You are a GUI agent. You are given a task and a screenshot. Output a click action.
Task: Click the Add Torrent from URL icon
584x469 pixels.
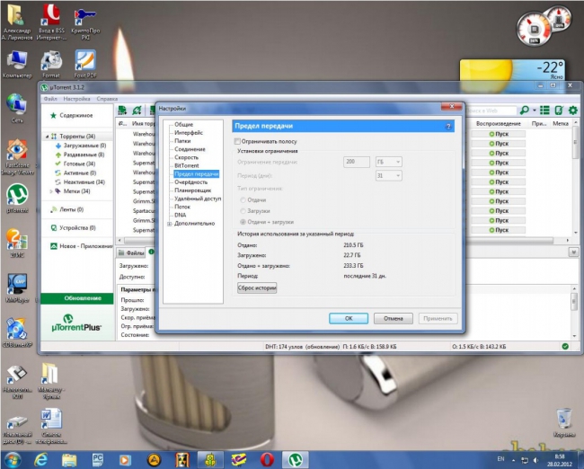137,111
